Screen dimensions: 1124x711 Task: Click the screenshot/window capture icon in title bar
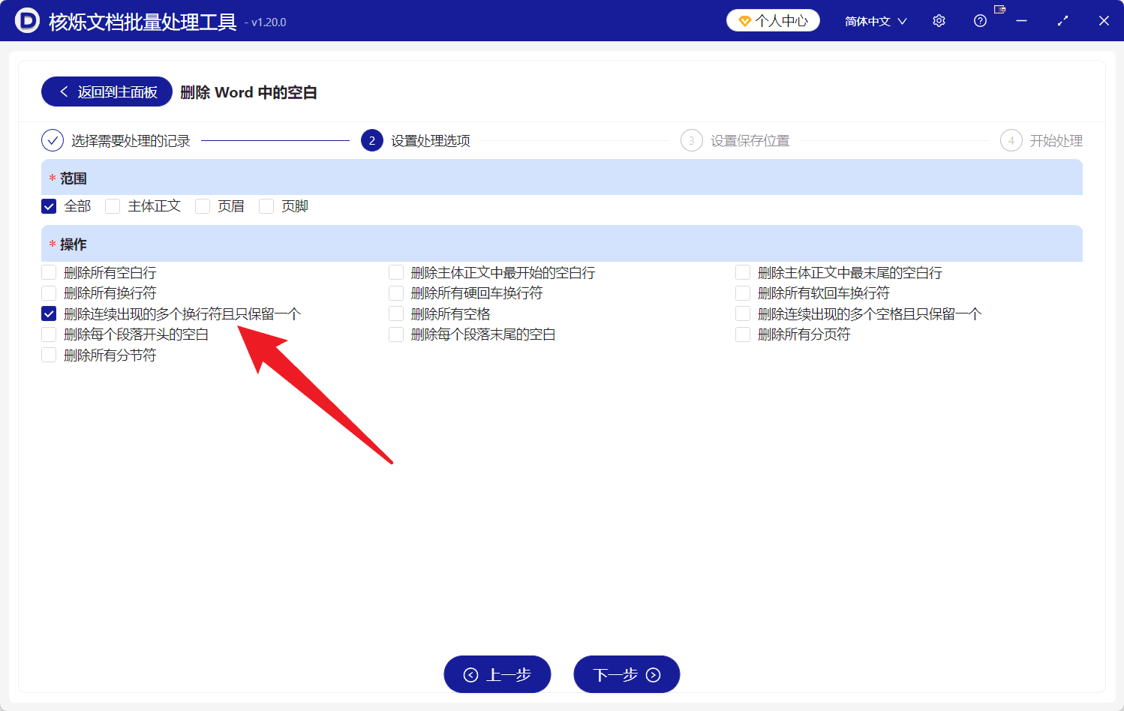click(x=999, y=9)
